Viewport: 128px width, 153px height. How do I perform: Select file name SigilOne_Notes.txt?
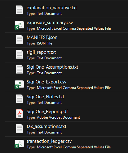pos(45,97)
